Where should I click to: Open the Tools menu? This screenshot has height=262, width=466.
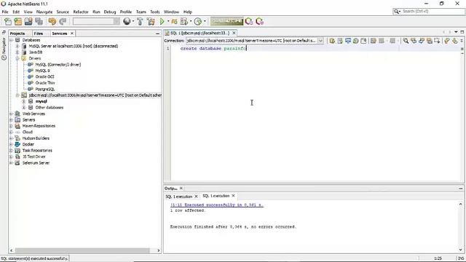[x=155, y=12]
